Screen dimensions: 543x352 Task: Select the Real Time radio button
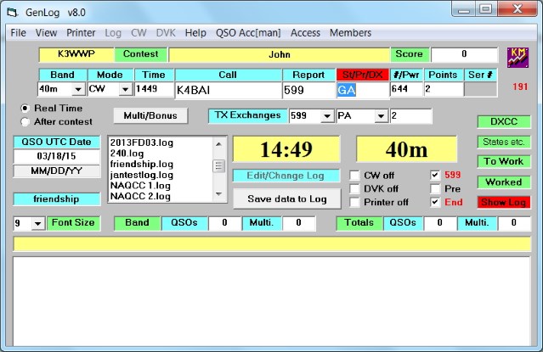click(25, 109)
